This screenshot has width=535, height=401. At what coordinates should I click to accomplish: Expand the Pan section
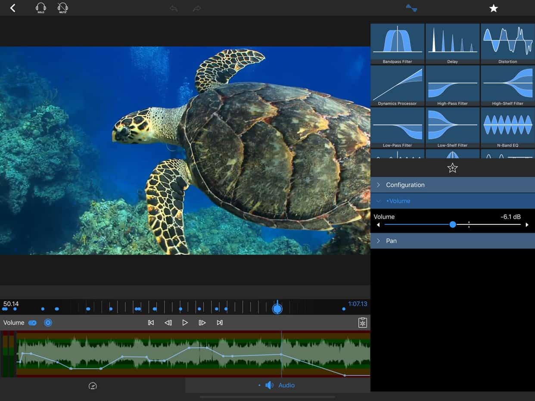(453, 241)
